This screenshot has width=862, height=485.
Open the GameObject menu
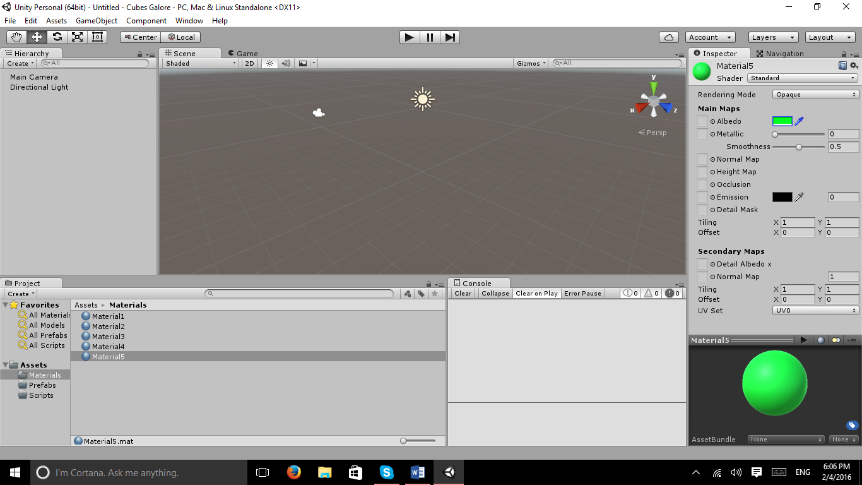coord(97,21)
